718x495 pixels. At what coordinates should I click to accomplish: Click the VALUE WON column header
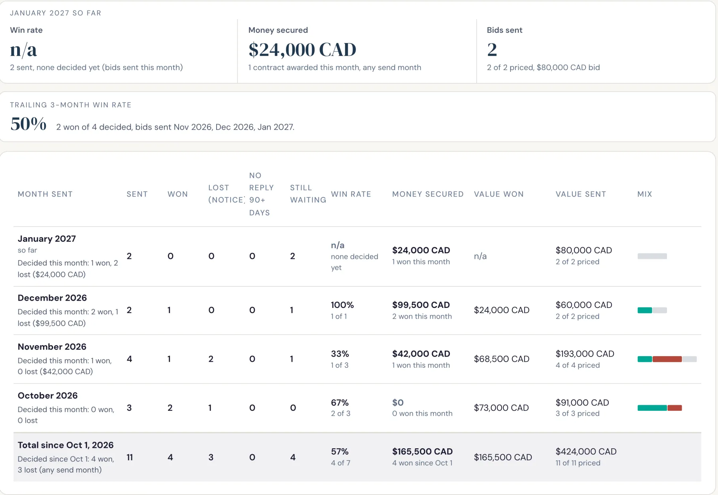(499, 194)
